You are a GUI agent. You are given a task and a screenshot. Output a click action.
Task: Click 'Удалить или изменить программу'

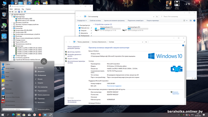(114, 21)
